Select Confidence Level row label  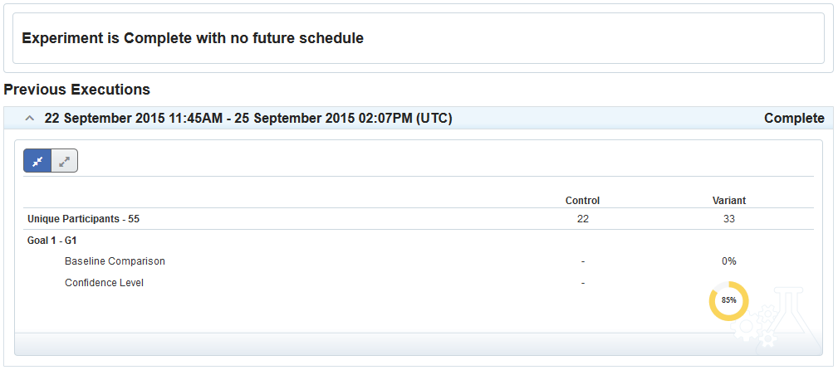(104, 283)
